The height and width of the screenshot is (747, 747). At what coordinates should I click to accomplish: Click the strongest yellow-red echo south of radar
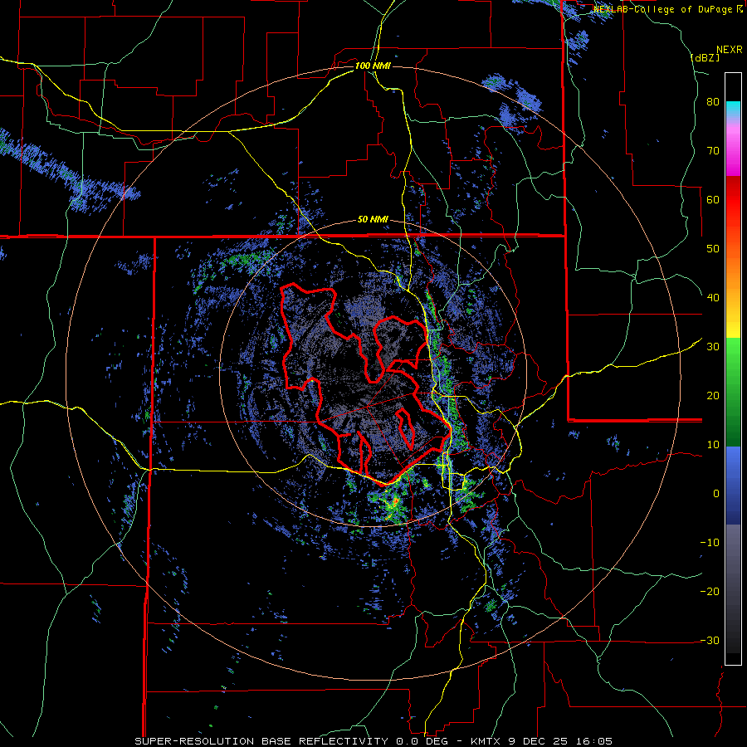395,502
